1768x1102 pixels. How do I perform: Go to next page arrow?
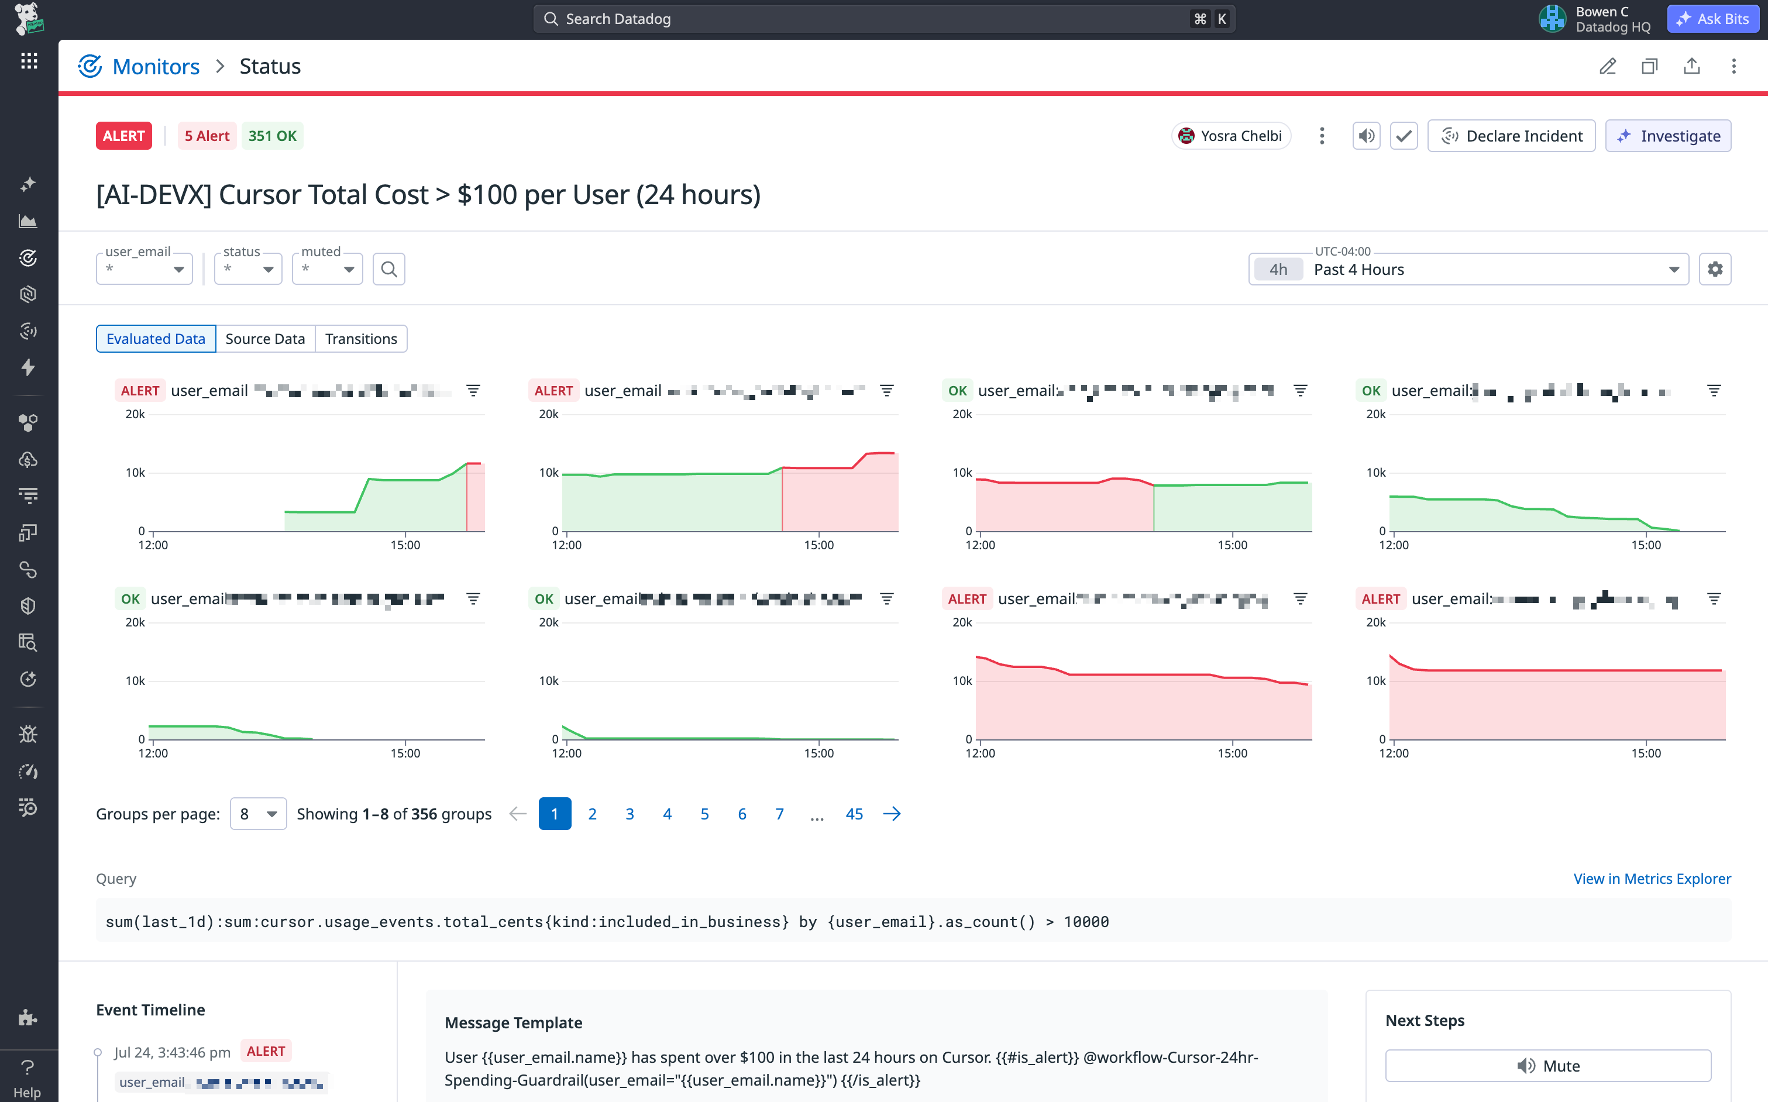tap(892, 814)
